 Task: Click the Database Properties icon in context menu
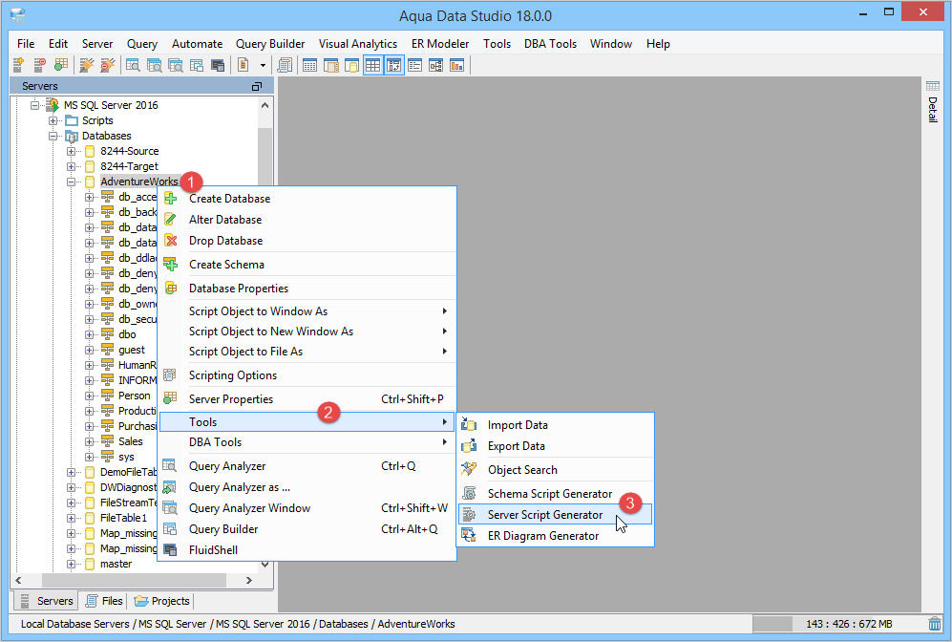(171, 288)
